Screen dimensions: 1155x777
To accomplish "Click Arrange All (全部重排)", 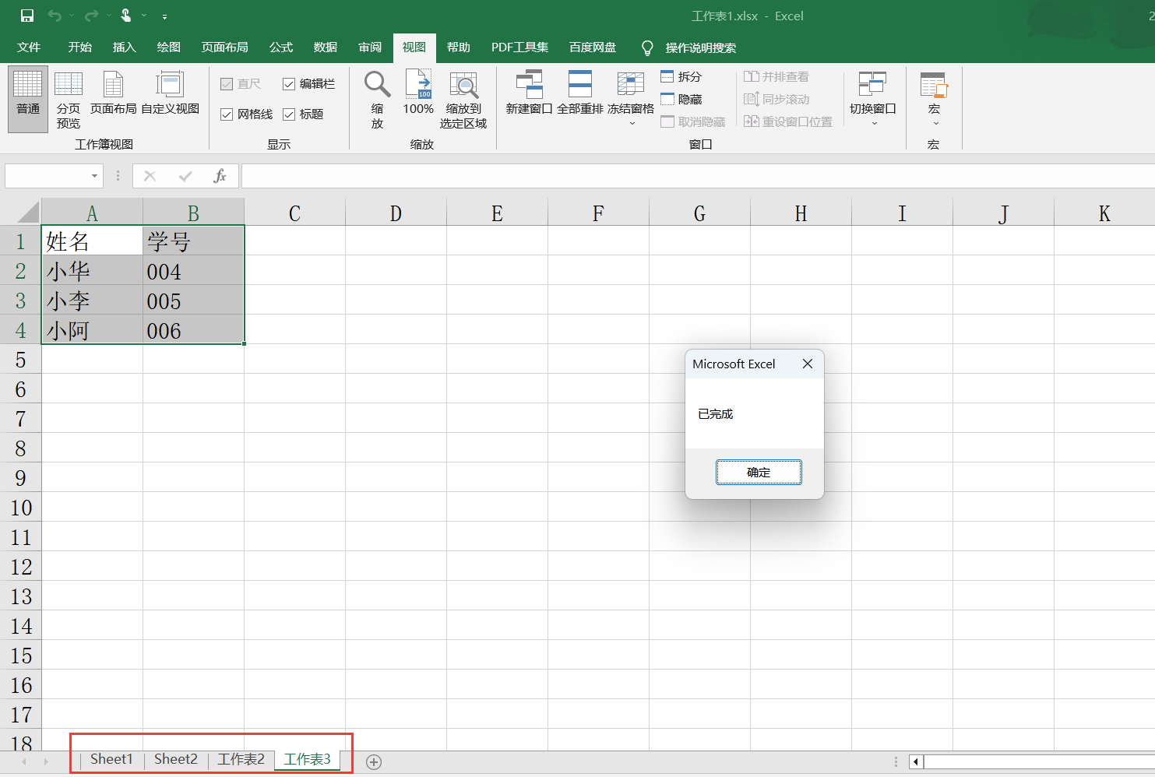I will coord(580,93).
